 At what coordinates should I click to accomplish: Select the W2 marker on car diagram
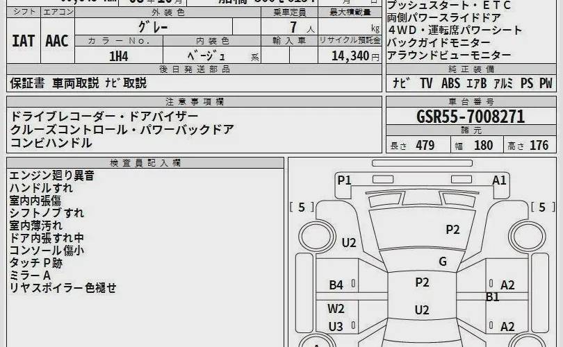click(336, 308)
